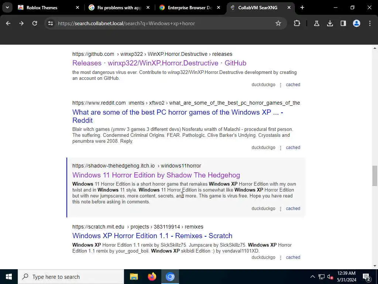Open options dots for itch.io result

281,209
